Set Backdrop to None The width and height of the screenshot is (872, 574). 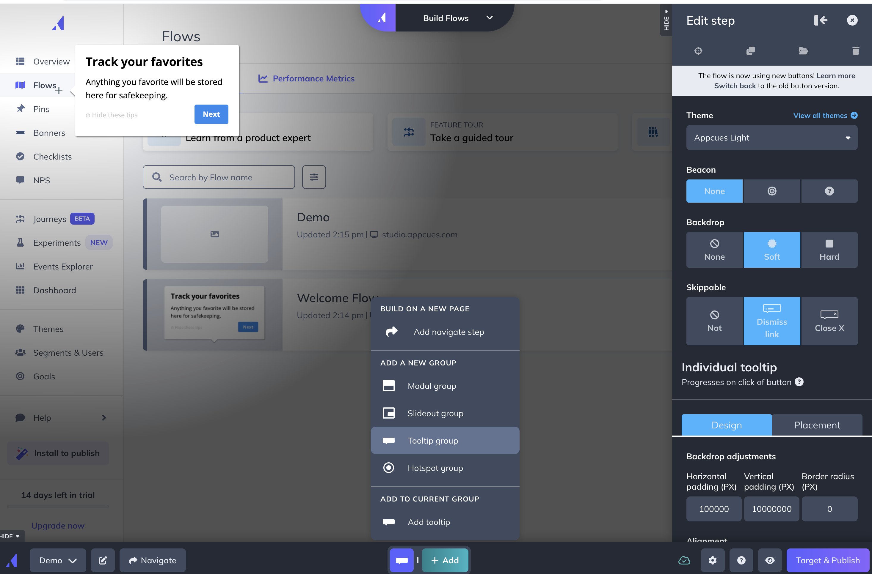(x=714, y=250)
